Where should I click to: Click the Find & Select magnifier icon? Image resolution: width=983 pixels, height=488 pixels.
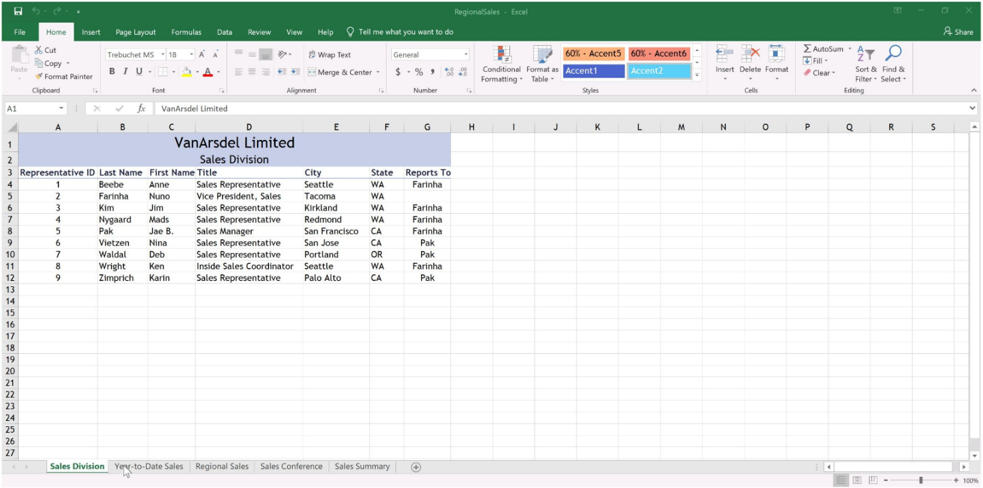click(x=893, y=54)
